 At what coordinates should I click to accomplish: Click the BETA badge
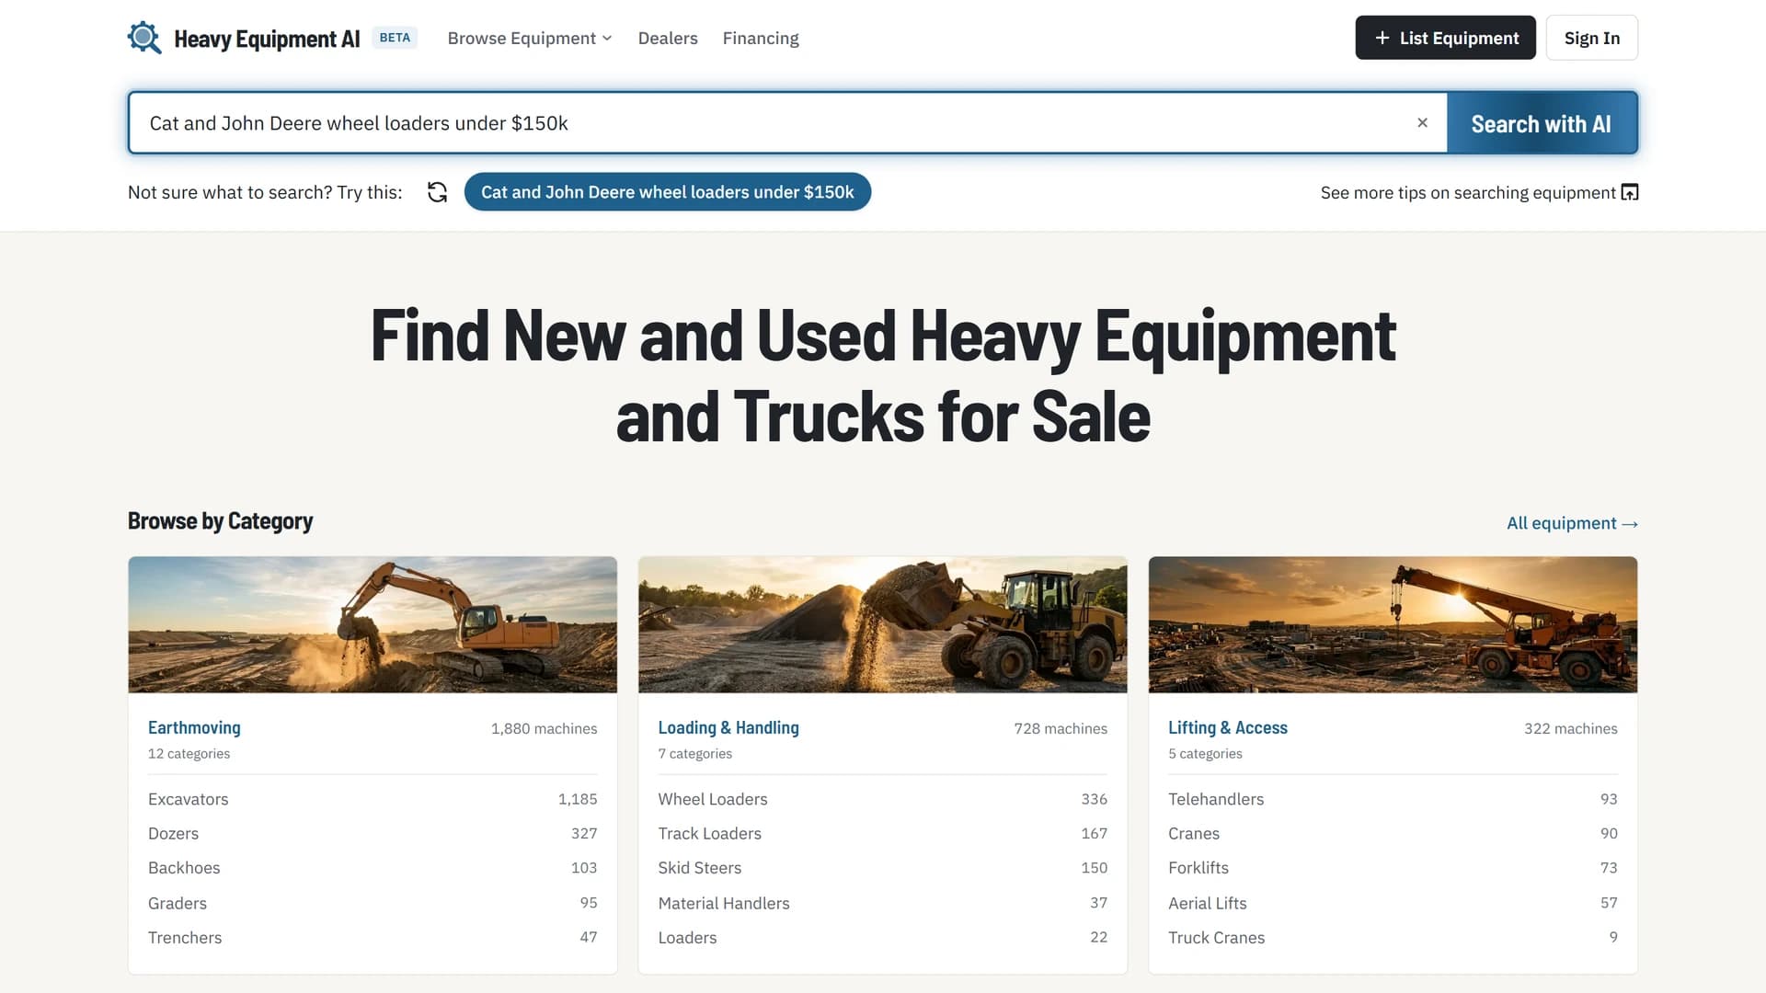point(395,38)
